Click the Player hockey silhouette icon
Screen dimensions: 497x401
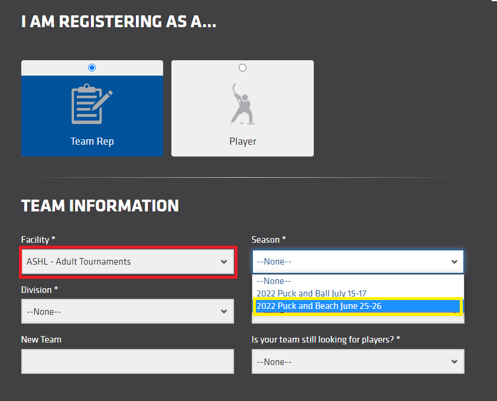[x=242, y=105]
